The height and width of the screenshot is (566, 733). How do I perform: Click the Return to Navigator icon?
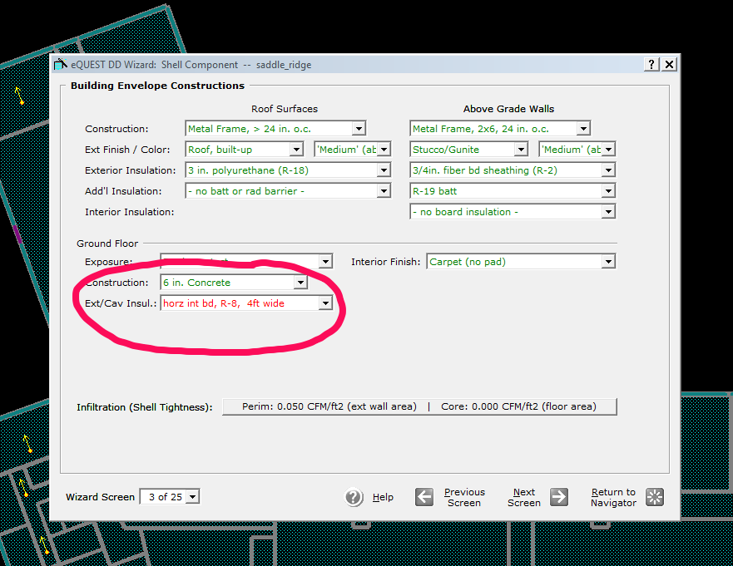click(x=655, y=497)
